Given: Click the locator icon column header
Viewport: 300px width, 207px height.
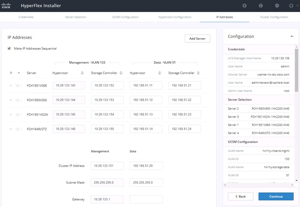Looking at the screenshot, I should [x=19, y=73].
